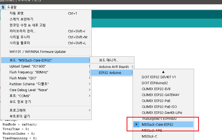Launch WiFi101 / WiFiNINA Firmware Updater
Image resolution: width=222 pixels, height=140 pixels.
(46, 52)
